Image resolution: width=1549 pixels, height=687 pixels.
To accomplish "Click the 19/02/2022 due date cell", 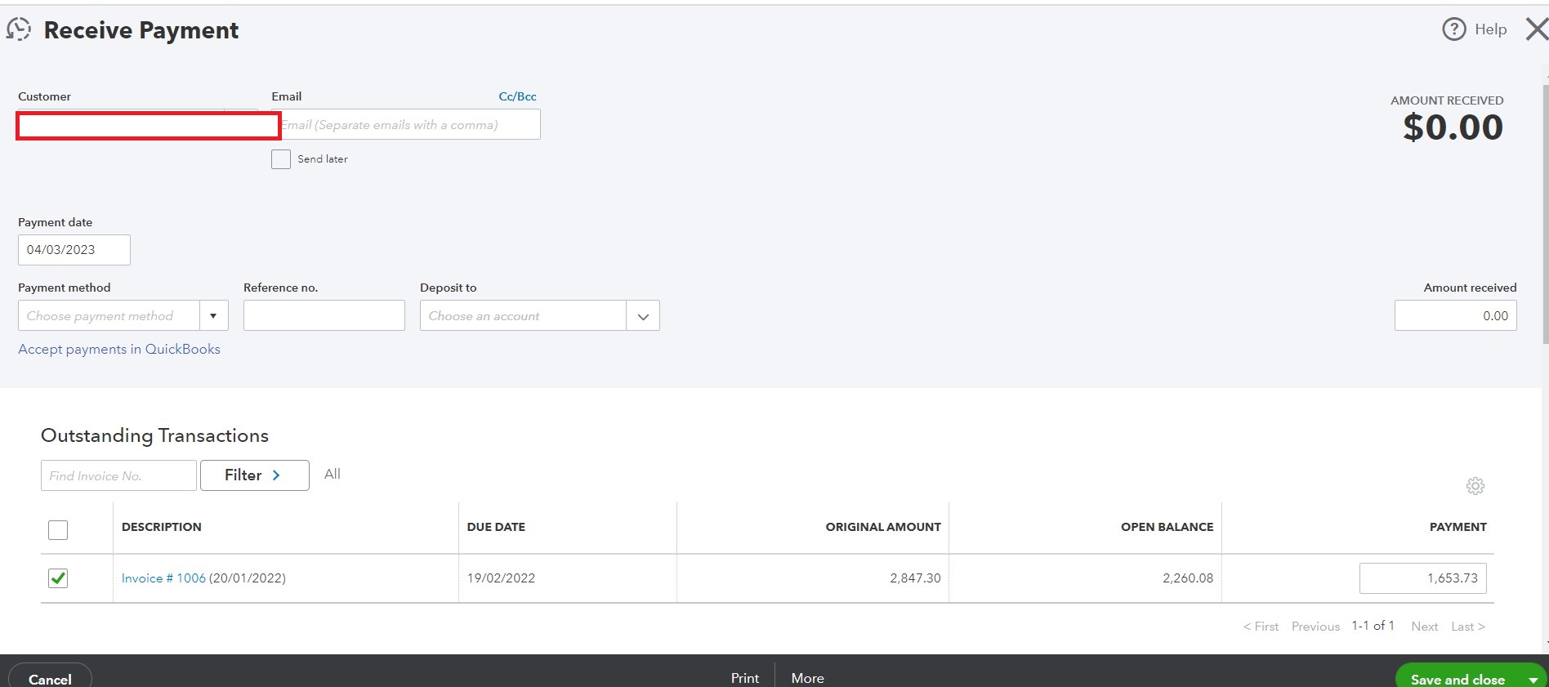I will click(501, 578).
